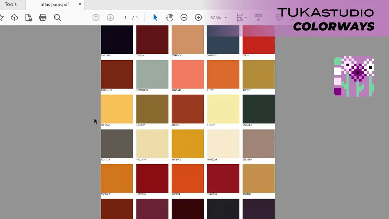Expand the fit page options arrow
Image resolution: width=389 pixels, height=219 pixels.
tap(246, 18)
